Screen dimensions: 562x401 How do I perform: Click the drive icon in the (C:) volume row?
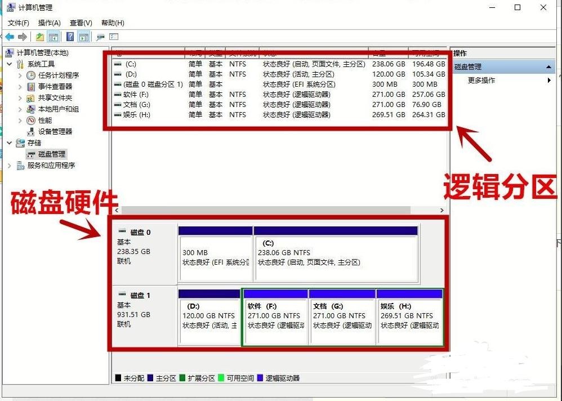(x=118, y=64)
